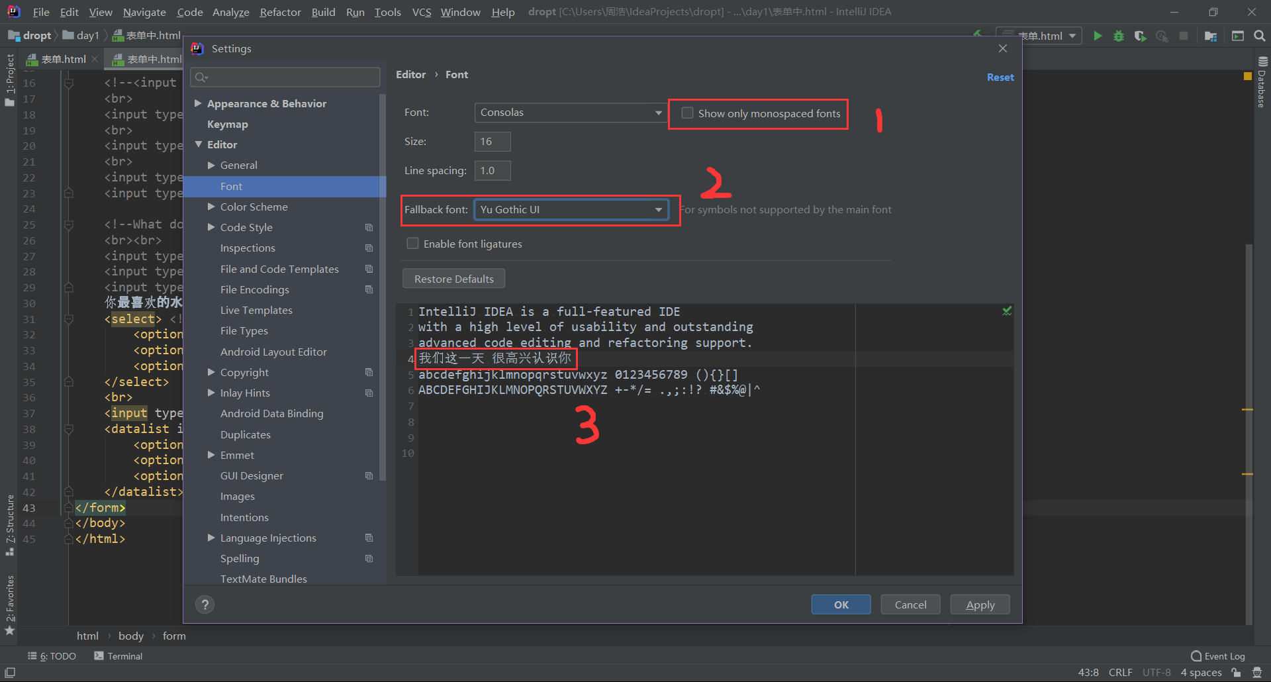Open the Structure tool window strip
1271x682 pixels.
(x=9, y=525)
